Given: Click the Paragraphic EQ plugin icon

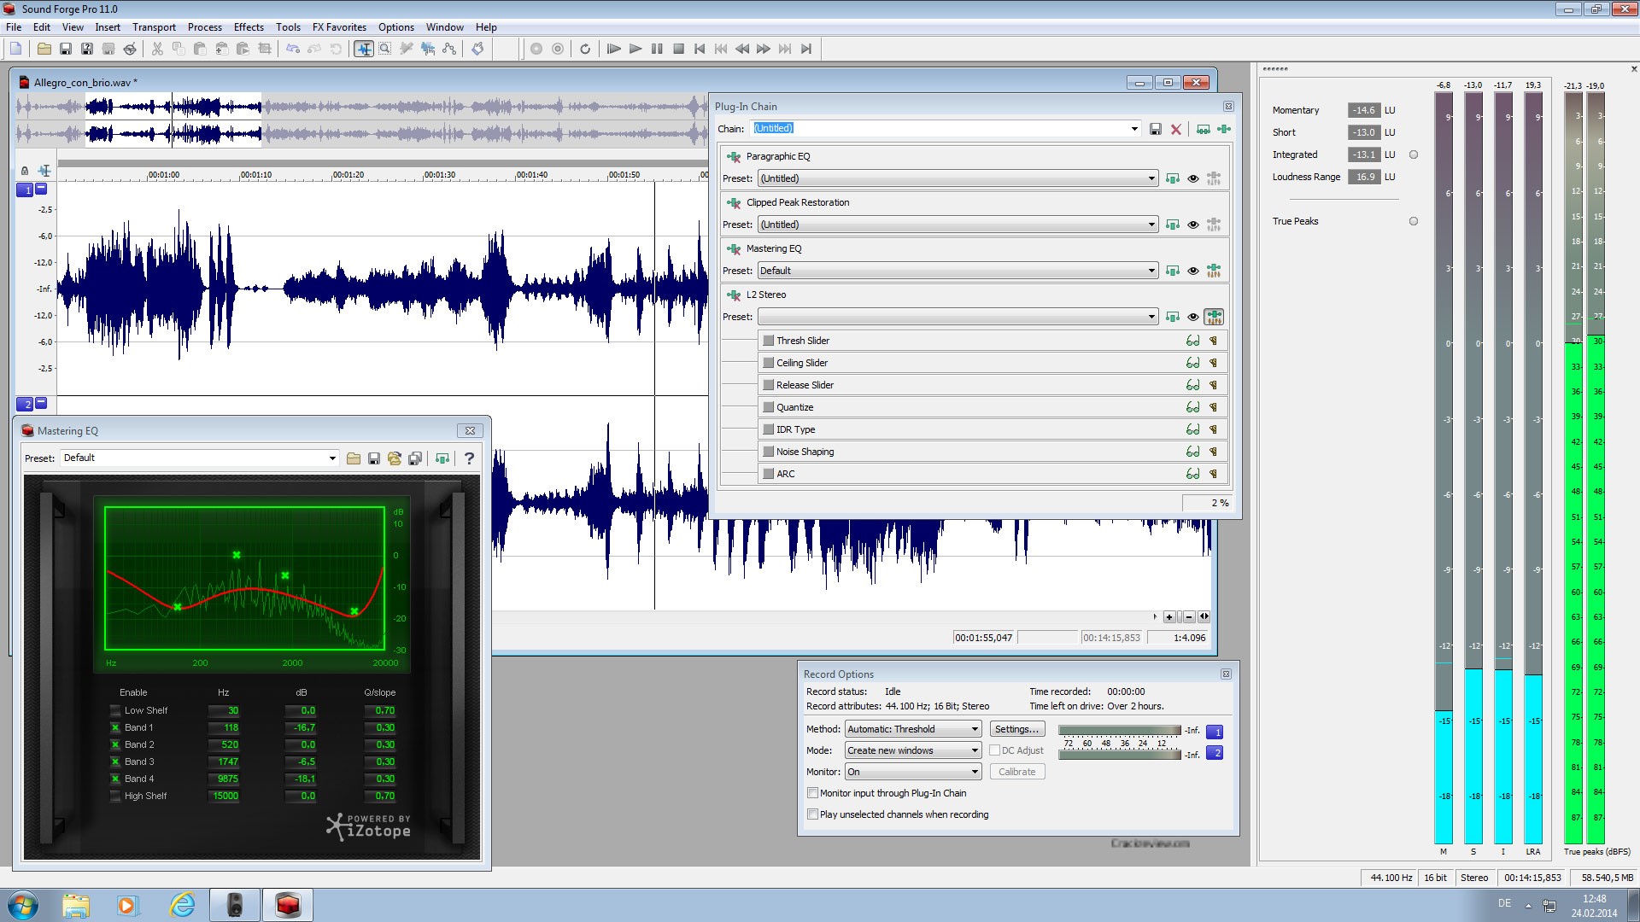Looking at the screenshot, I should (x=733, y=155).
